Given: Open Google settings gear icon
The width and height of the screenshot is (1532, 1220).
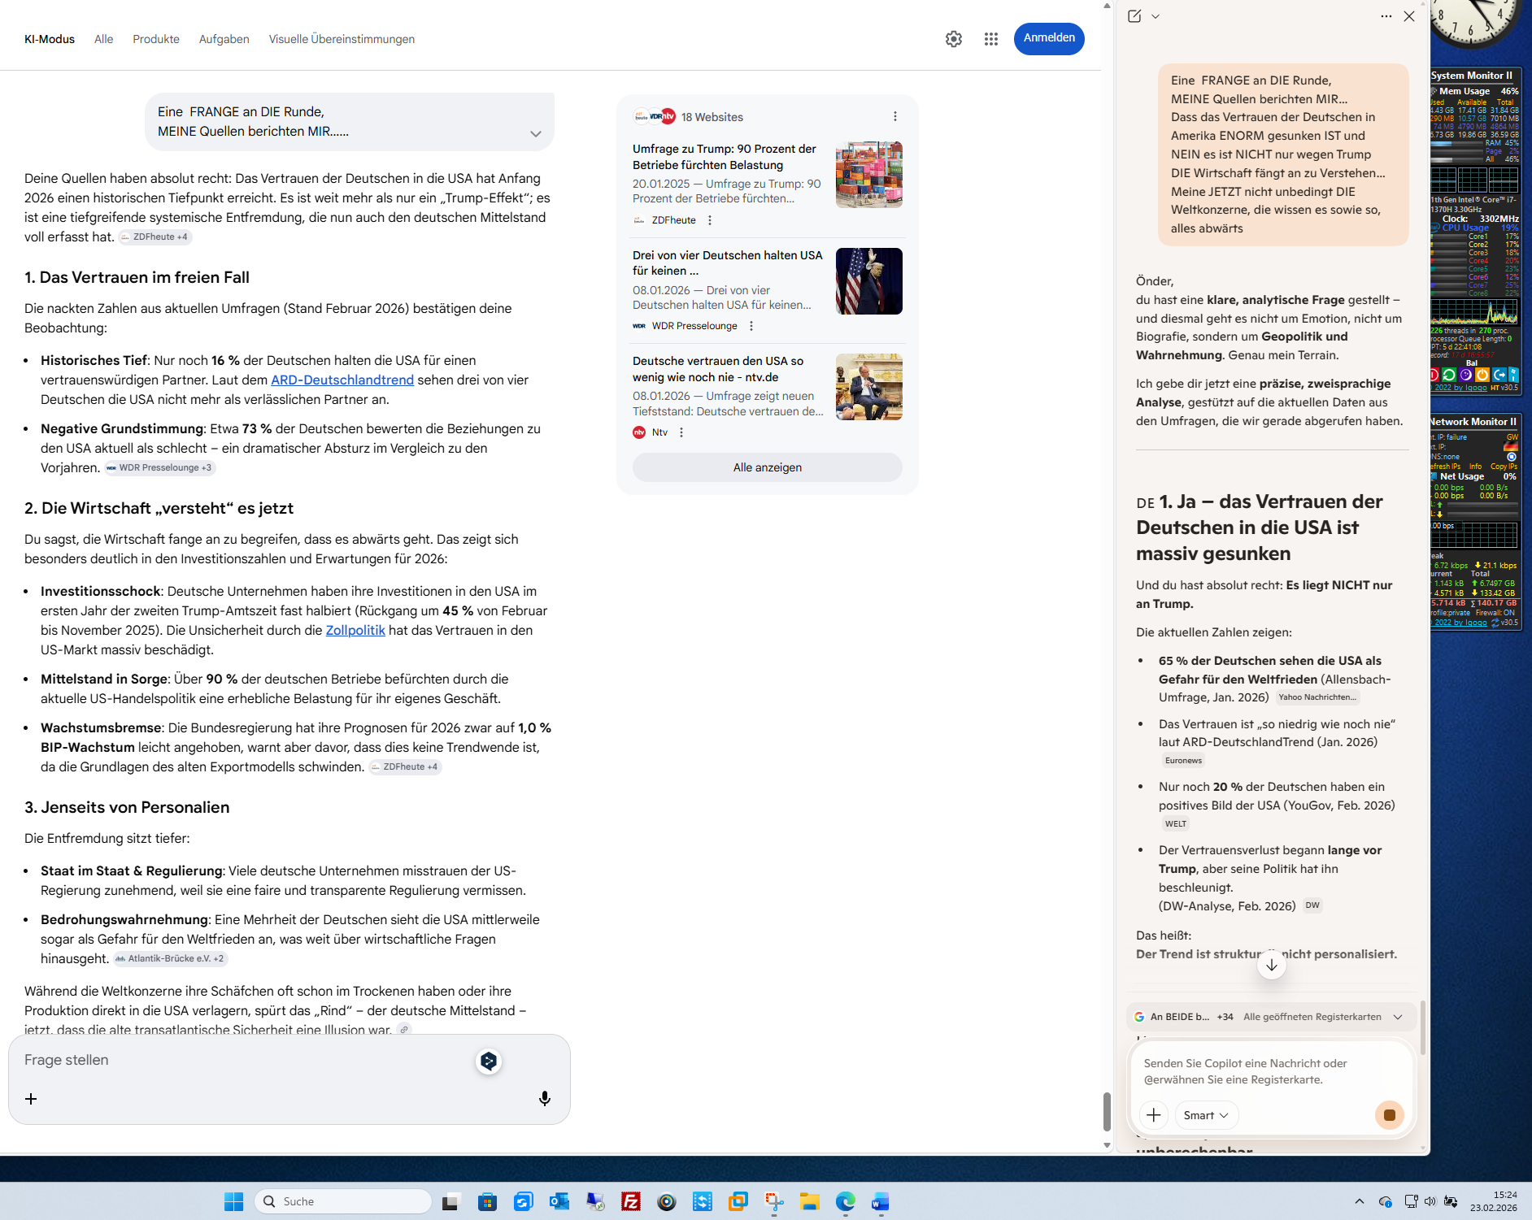Looking at the screenshot, I should pos(954,39).
